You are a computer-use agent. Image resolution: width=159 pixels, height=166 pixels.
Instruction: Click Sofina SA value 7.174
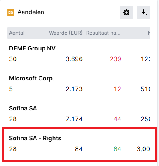[x=74, y=119]
